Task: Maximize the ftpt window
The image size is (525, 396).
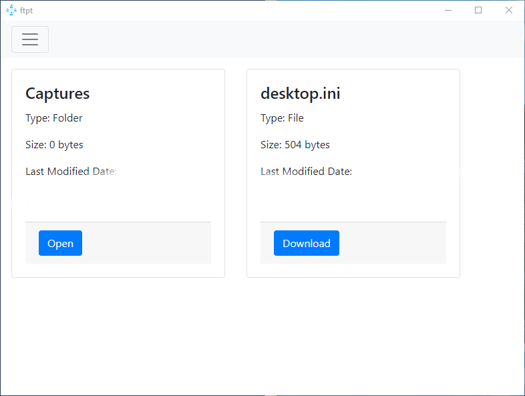Action: [x=478, y=10]
